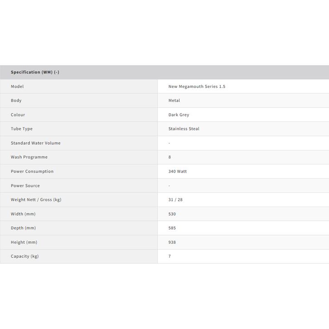
Task: Select the Power Source label
Action: (25, 186)
